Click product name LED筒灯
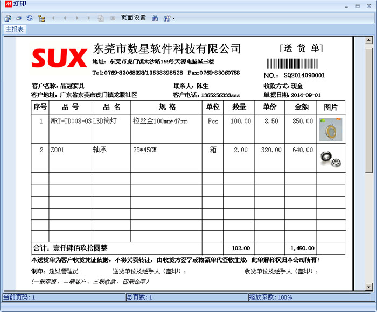 [x=105, y=121]
